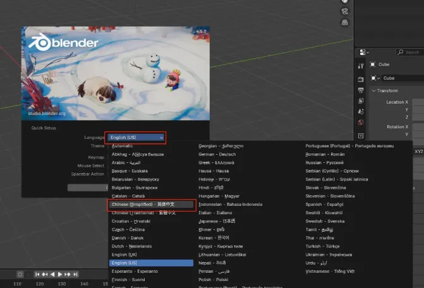The image size is (424, 288).
Task: Click the Blender logo on splash
Action: (x=64, y=42)
